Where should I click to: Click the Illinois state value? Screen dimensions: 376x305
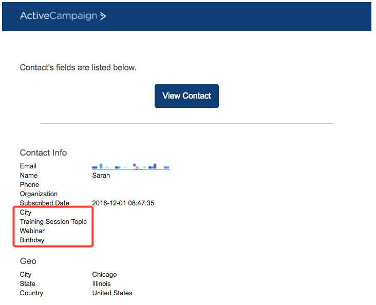coord(101,284)
